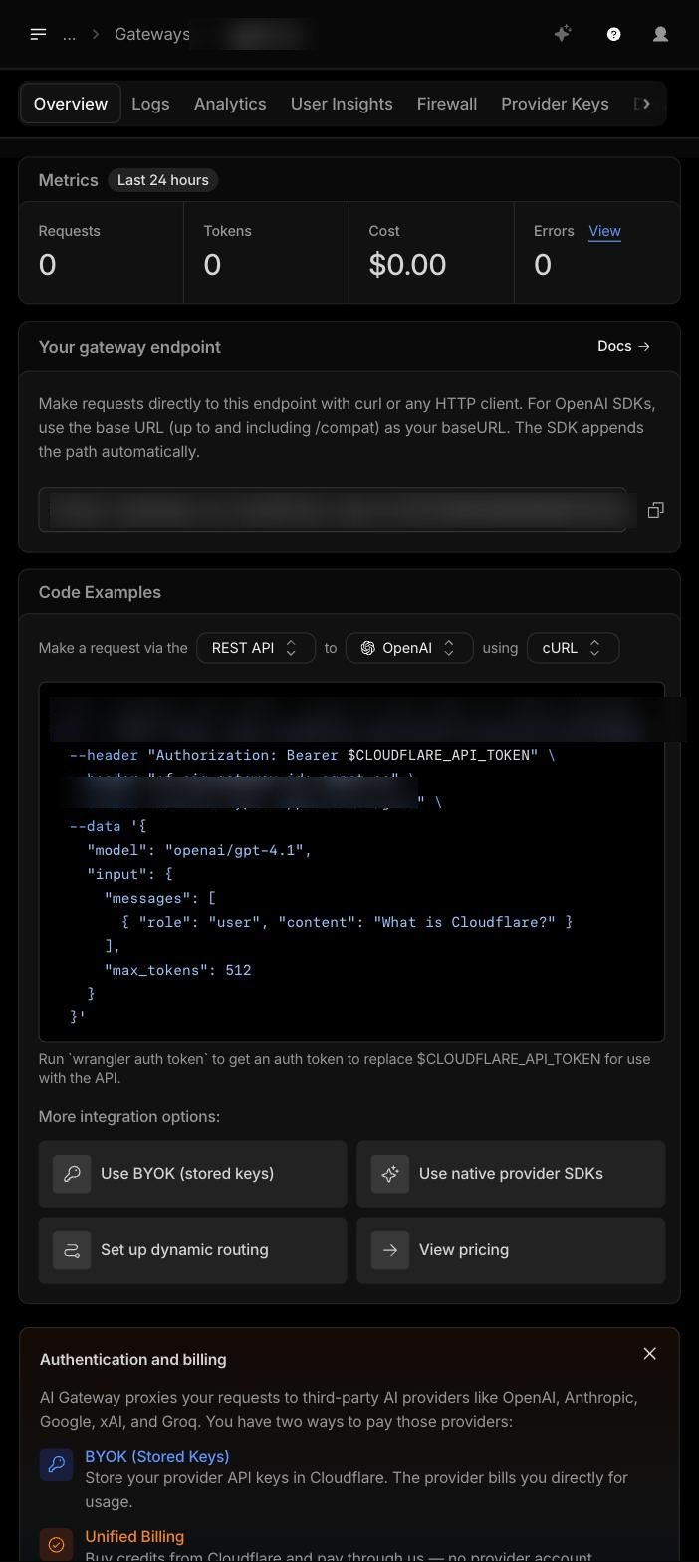Open the AI sparkle assistant icon
The height and width of the screenshot is (1562, 699).
[x=563, y=34]
